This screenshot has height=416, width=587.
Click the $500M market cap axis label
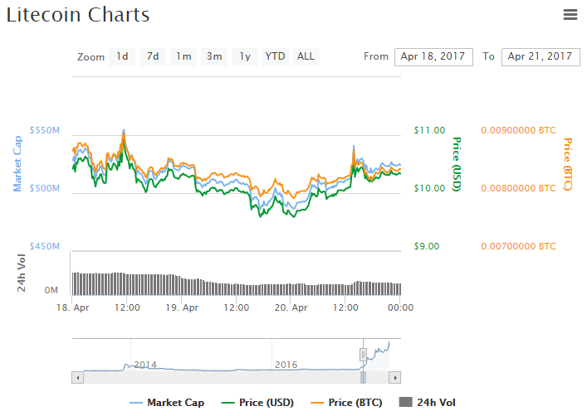[45, 188]
